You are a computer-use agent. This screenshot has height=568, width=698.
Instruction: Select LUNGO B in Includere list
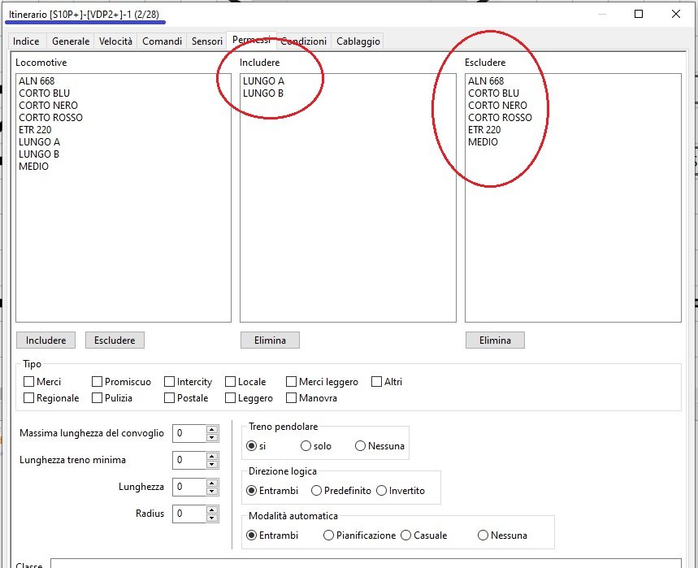pyautogui.click(x=263, y=93)
